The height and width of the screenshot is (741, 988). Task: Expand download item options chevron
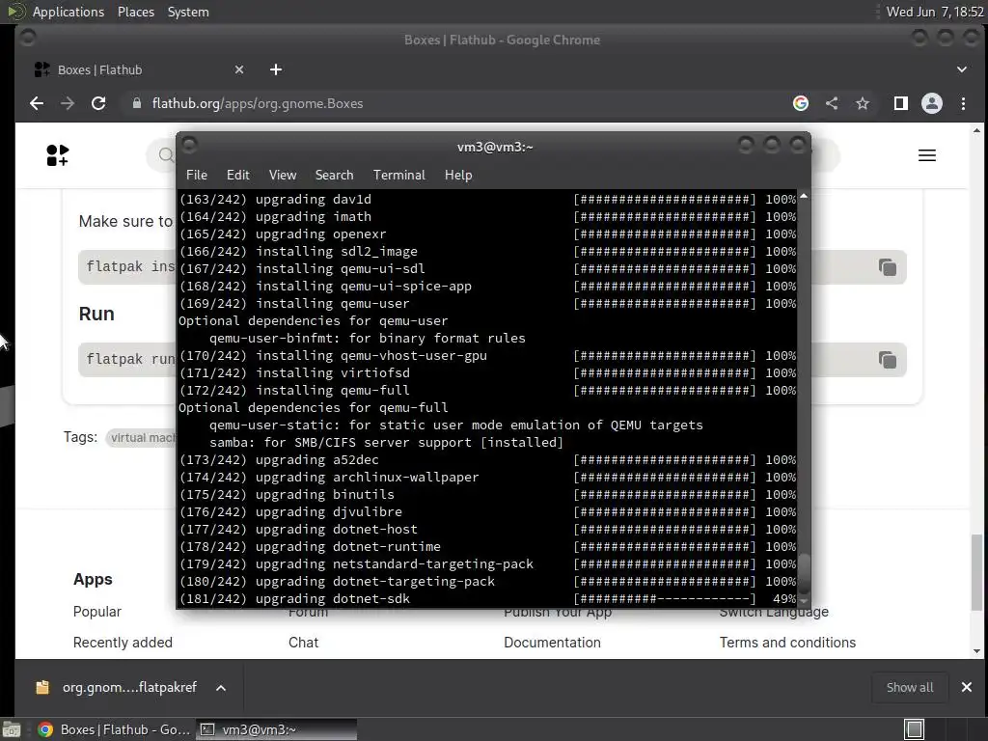click(221, 687)
